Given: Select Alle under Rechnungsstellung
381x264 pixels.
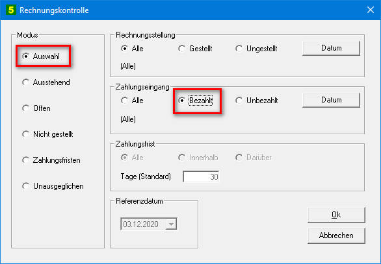Looking at the screenshot, I should 132,49.
